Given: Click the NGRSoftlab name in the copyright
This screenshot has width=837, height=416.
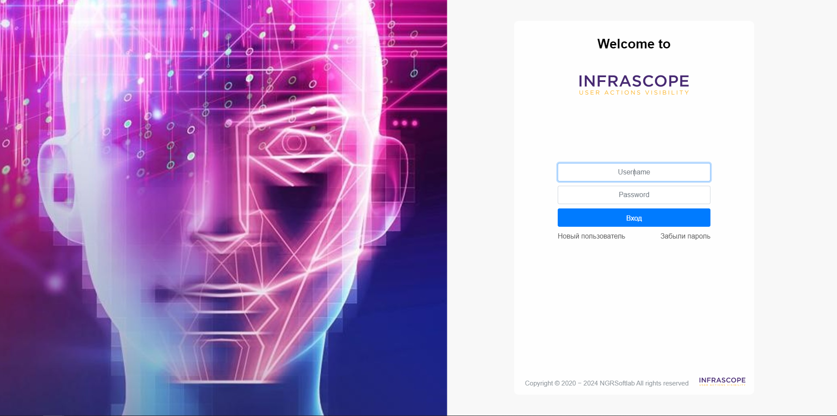Looking at the screenshot, I should click(x=617, y=383).
